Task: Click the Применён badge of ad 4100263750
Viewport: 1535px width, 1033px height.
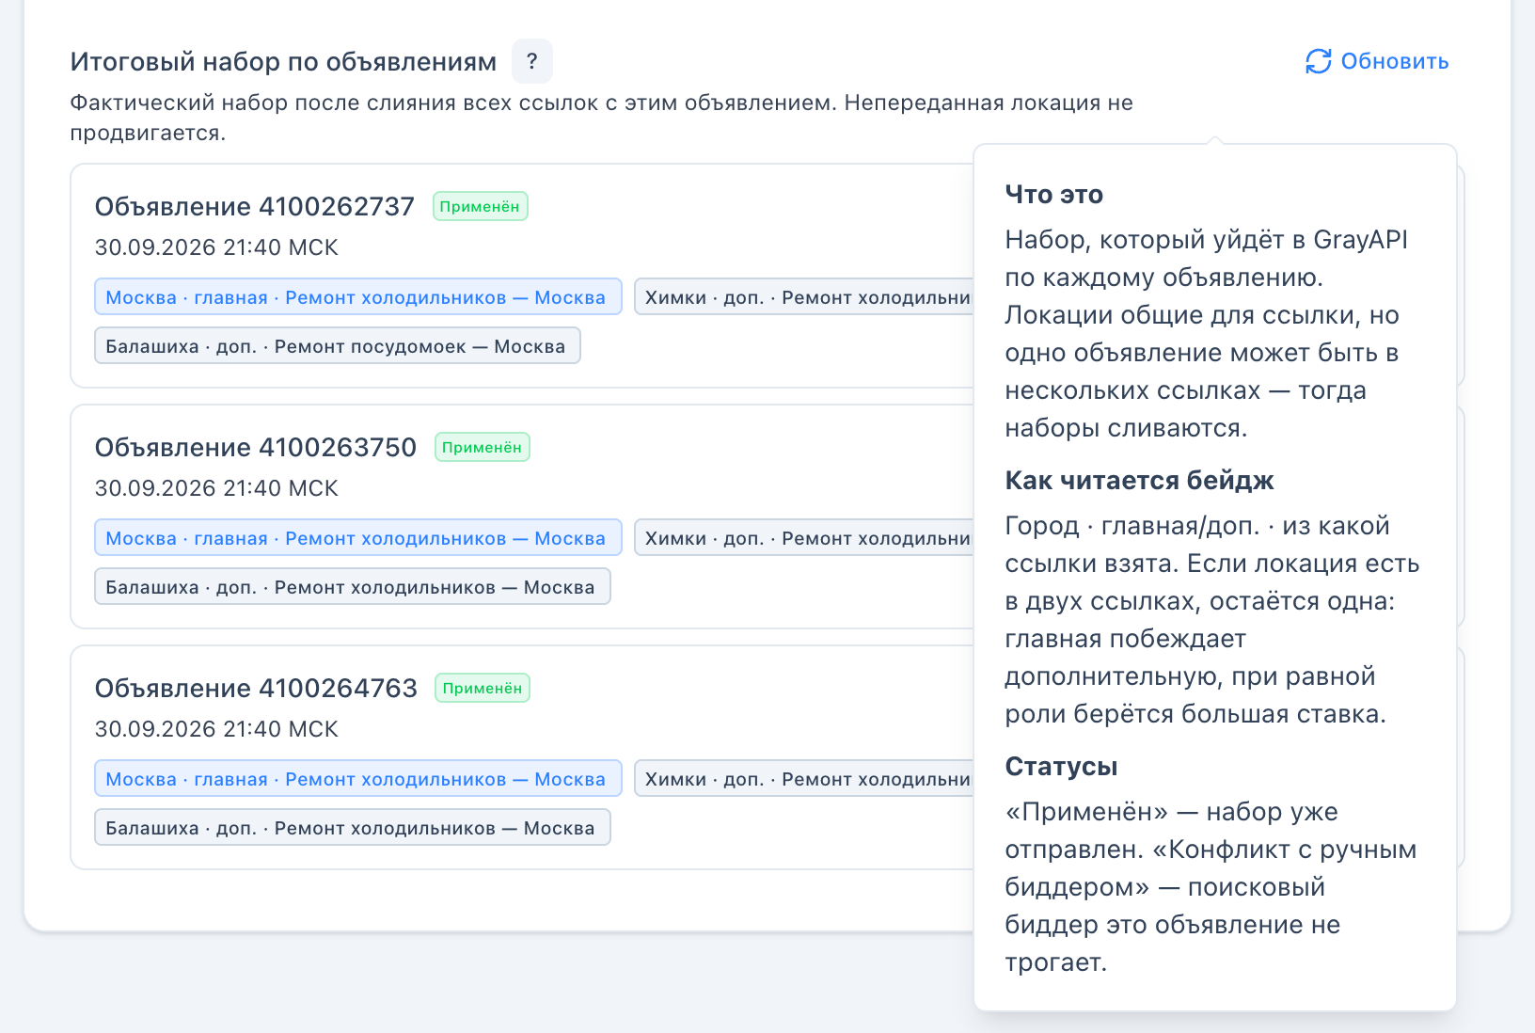Action: (483, 447)
